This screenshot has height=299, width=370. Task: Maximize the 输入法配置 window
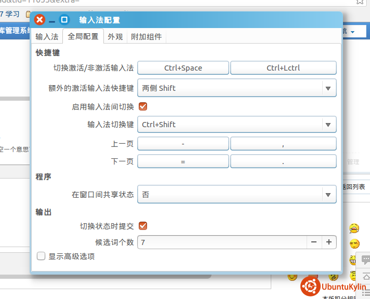click(x=64, y=20)
